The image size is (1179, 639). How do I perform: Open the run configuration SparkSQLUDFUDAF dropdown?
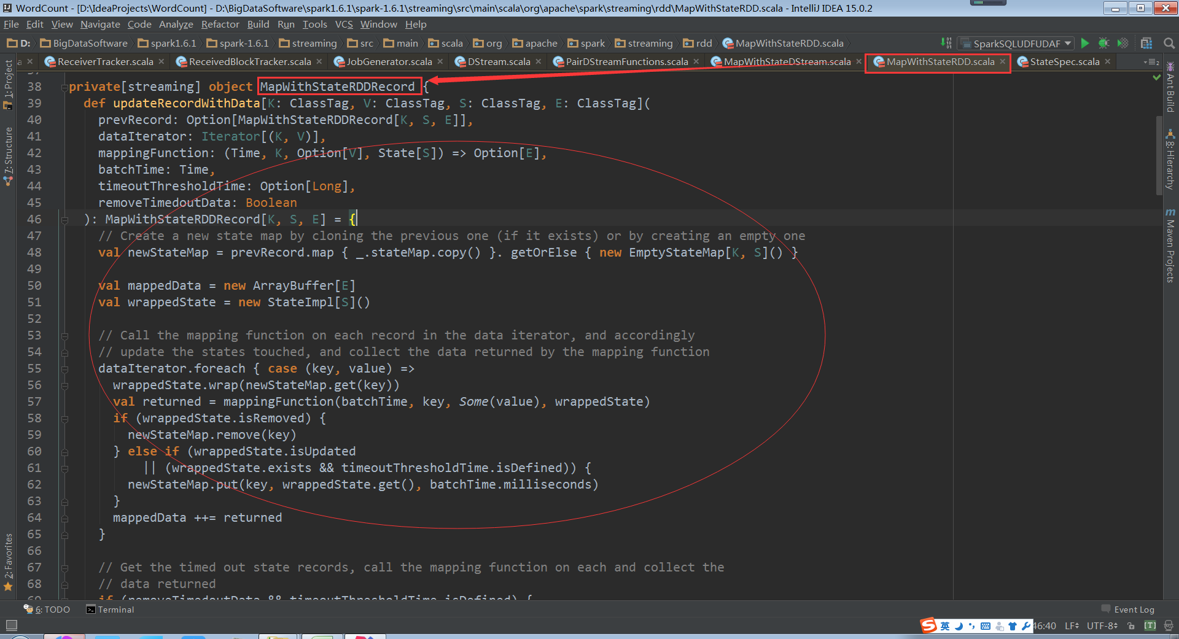click(1016, 43)
